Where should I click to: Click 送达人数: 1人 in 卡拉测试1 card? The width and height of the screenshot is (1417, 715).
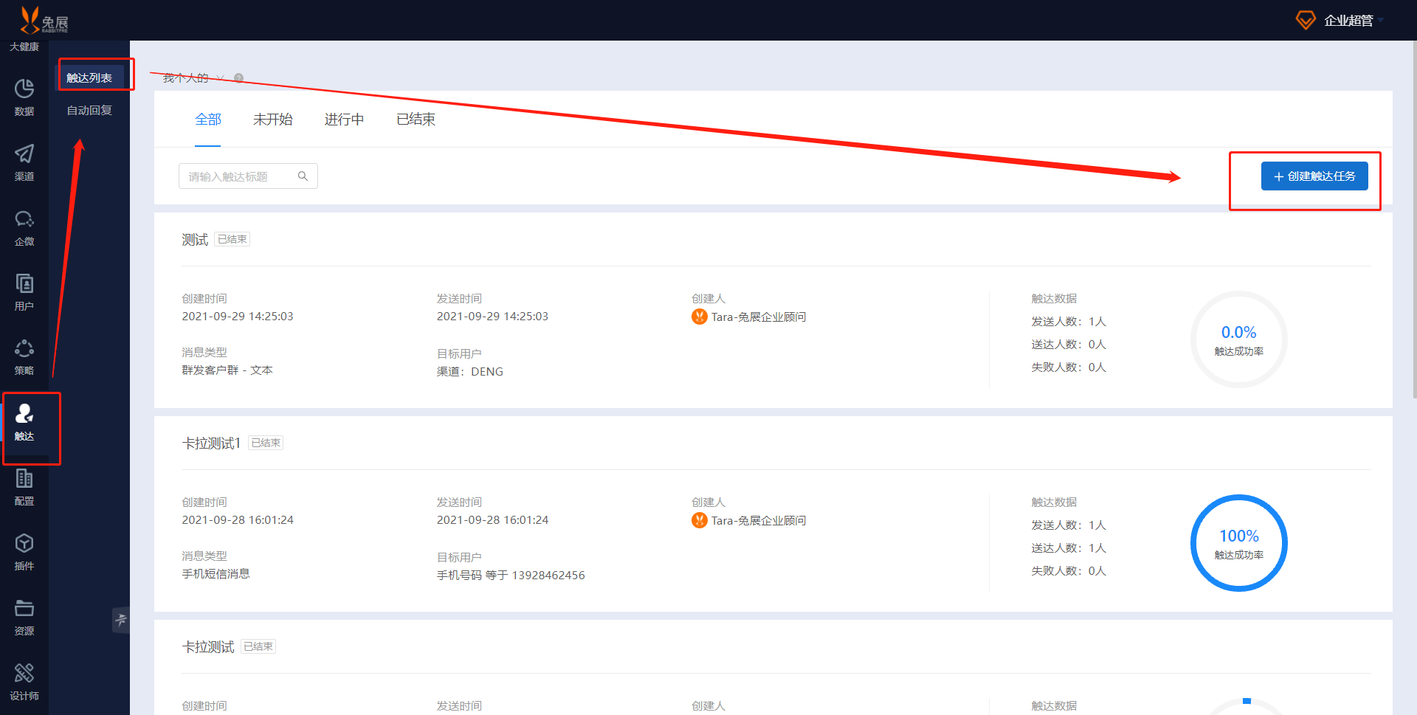pyautogui.click(x=1069, y=548)
